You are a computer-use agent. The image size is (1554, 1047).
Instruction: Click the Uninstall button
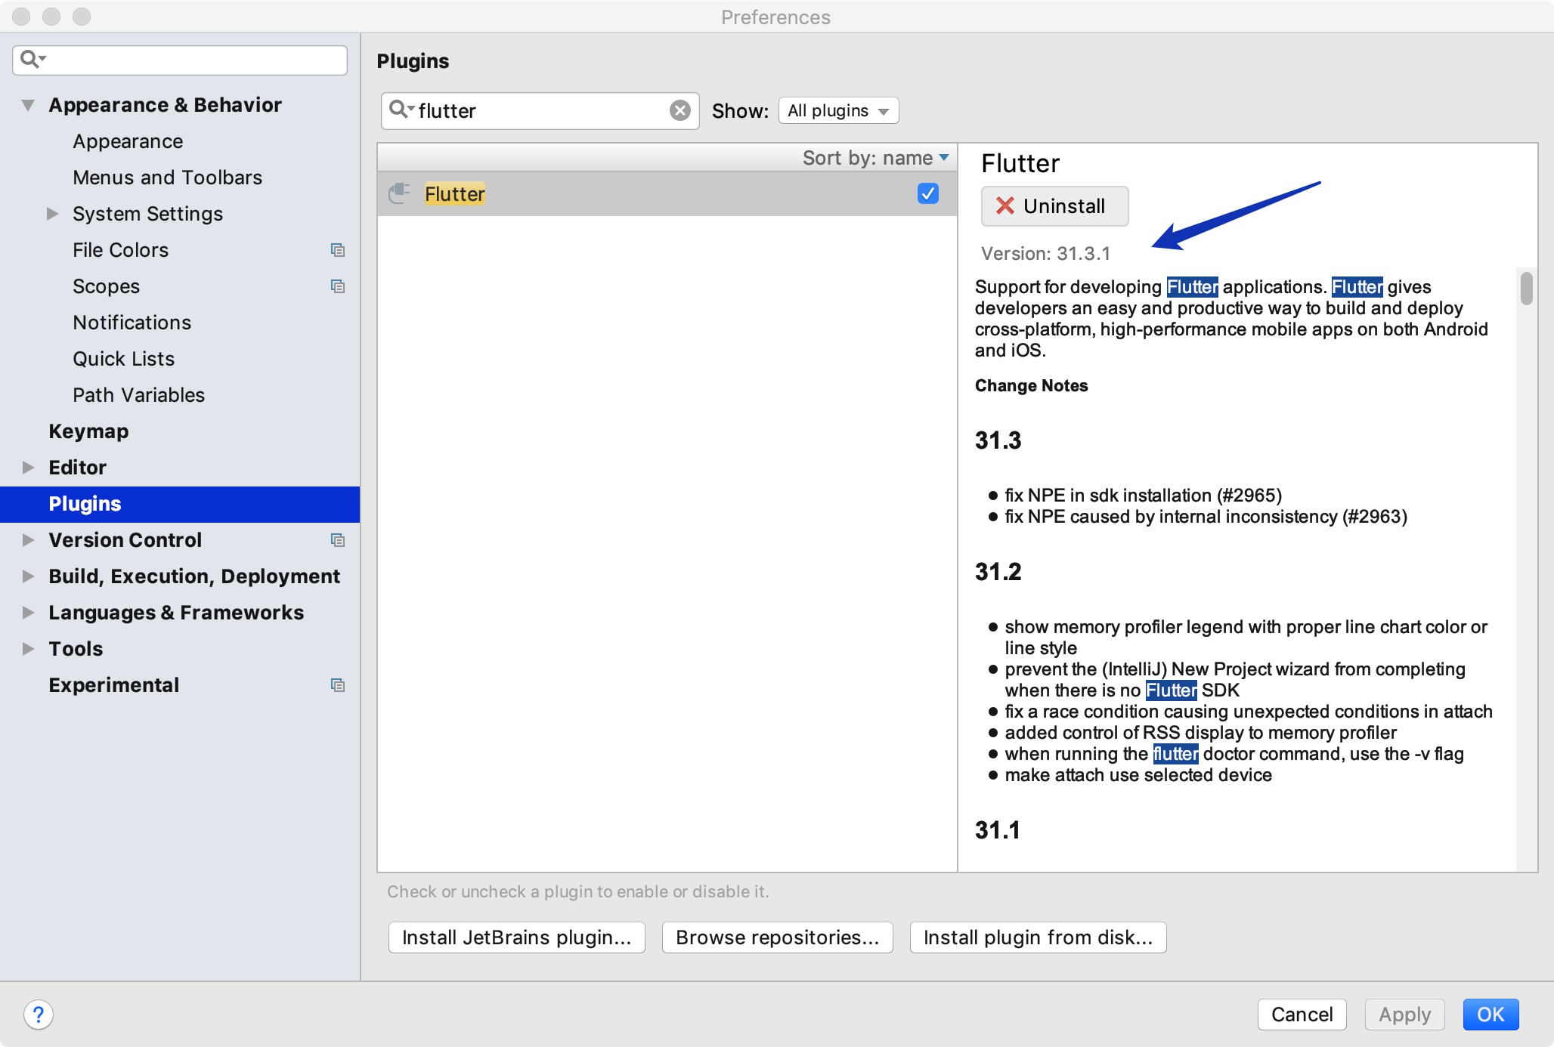(1054, 206)
